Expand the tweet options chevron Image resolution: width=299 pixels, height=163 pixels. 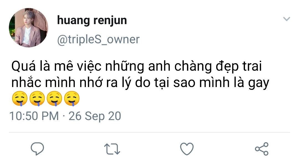(x=287, y=19)
